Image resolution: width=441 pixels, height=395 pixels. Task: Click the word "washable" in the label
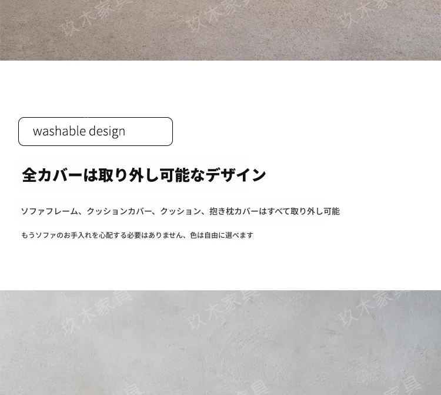pos(59,131)
